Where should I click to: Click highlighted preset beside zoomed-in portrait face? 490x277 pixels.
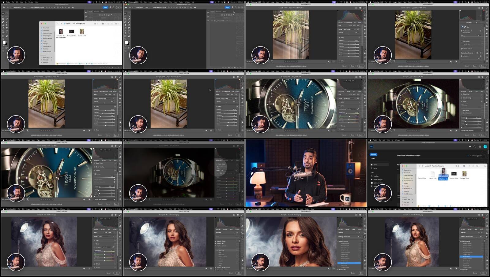[349, 263]
